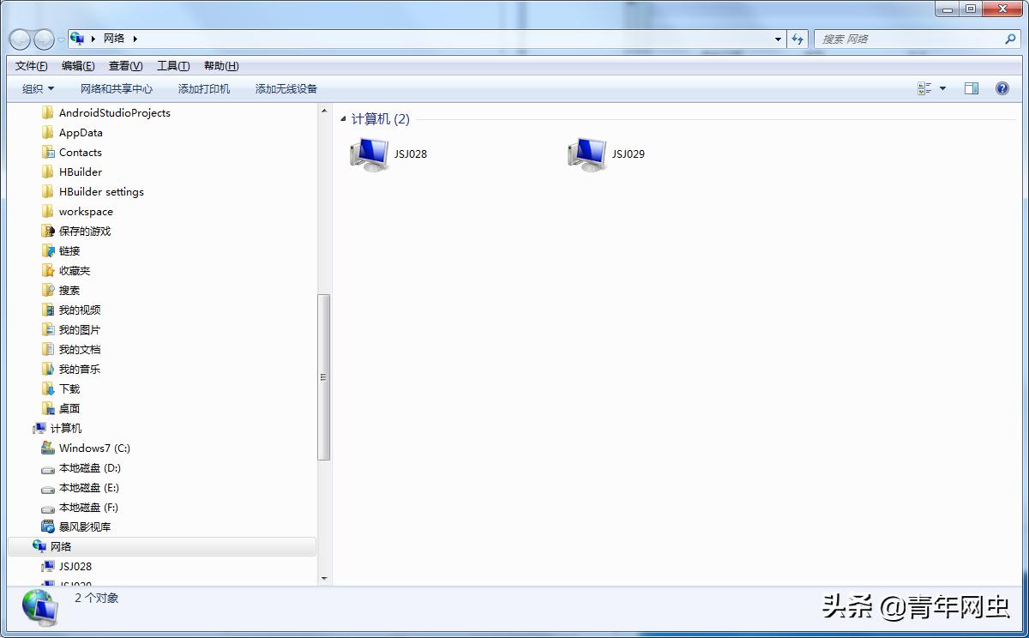Click the 网络 address bar segment
The width and height of the screenshot is (1029, 638).
click(x=114, y=39)
